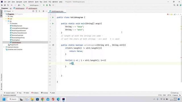
Task: Jump to next highlighted error arrow
Action: point(181,14)
